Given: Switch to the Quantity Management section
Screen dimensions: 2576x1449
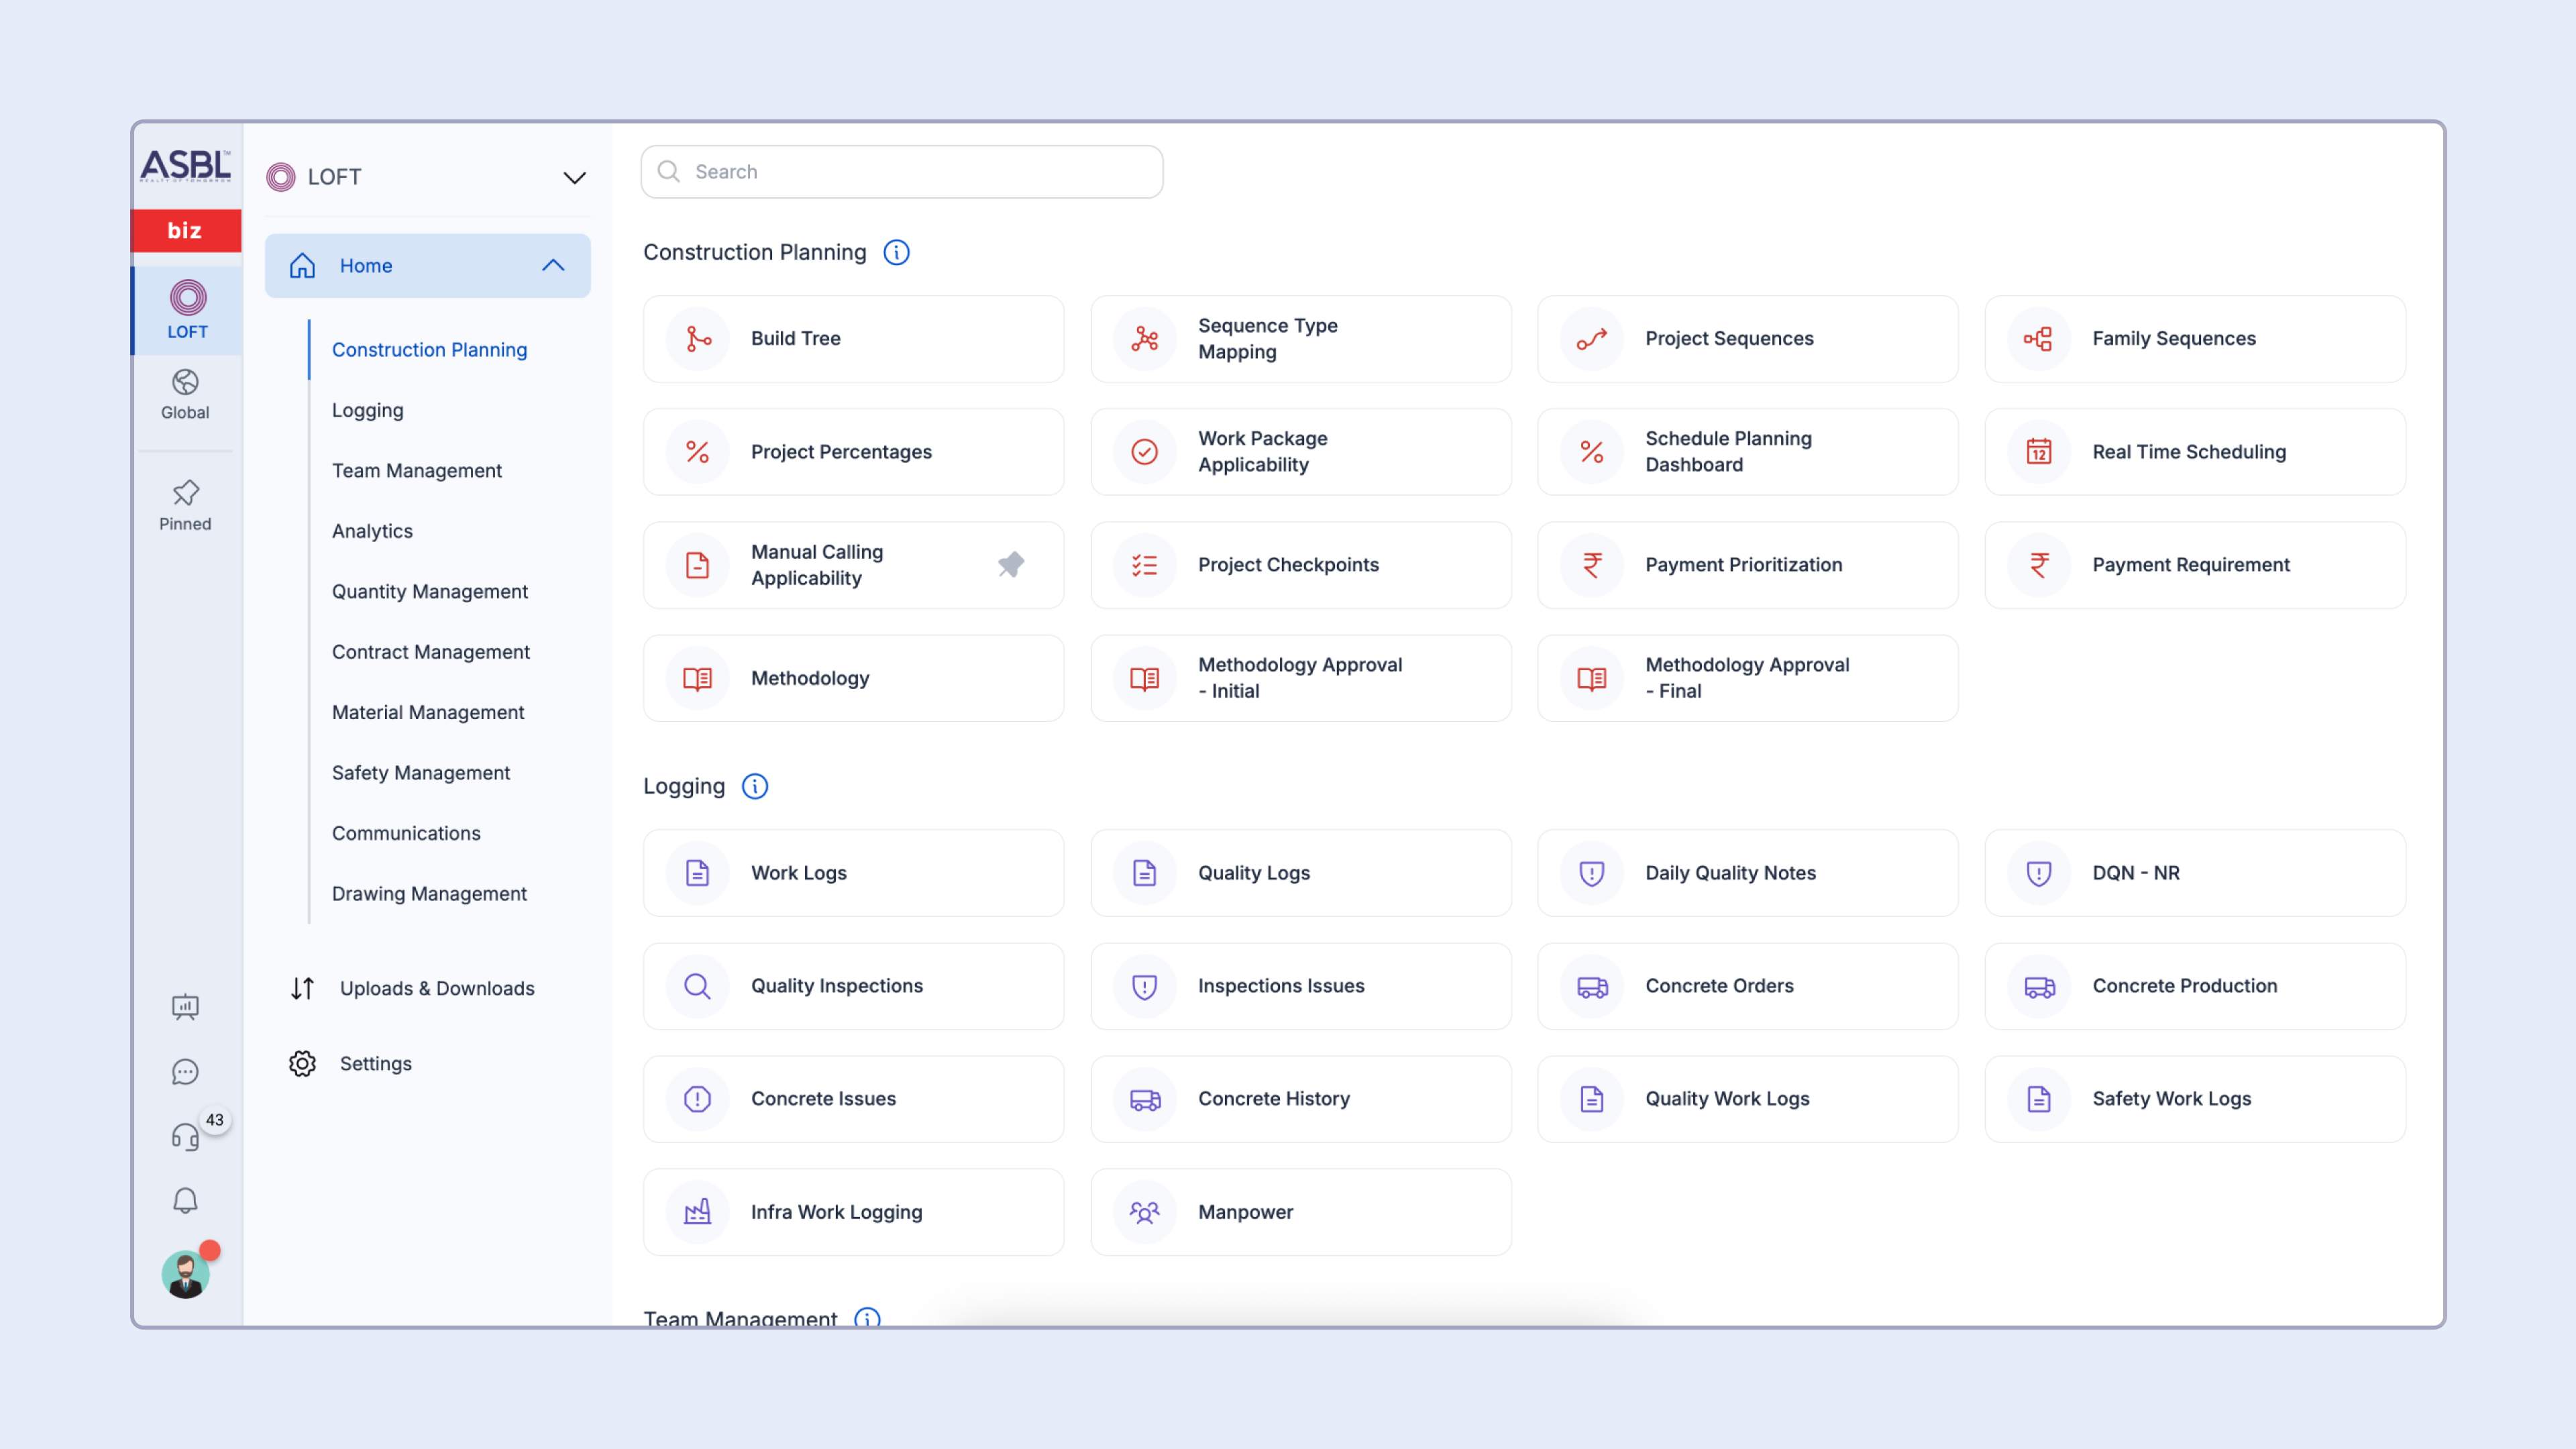Looking at the screenshot, I should 430,591.
